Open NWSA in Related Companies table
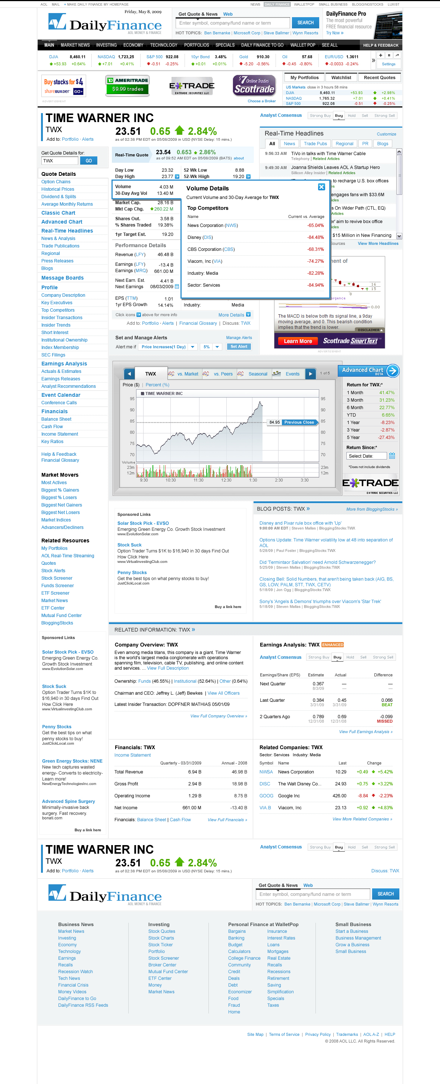This screenshot has height=1084, width=440. 266,772
